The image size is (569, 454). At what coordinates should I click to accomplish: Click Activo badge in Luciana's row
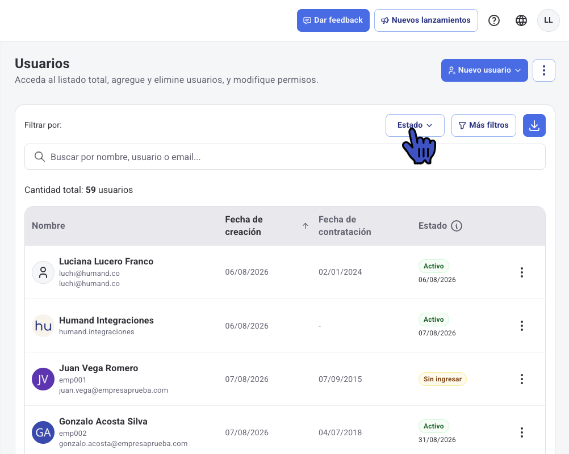click(434, 266)
